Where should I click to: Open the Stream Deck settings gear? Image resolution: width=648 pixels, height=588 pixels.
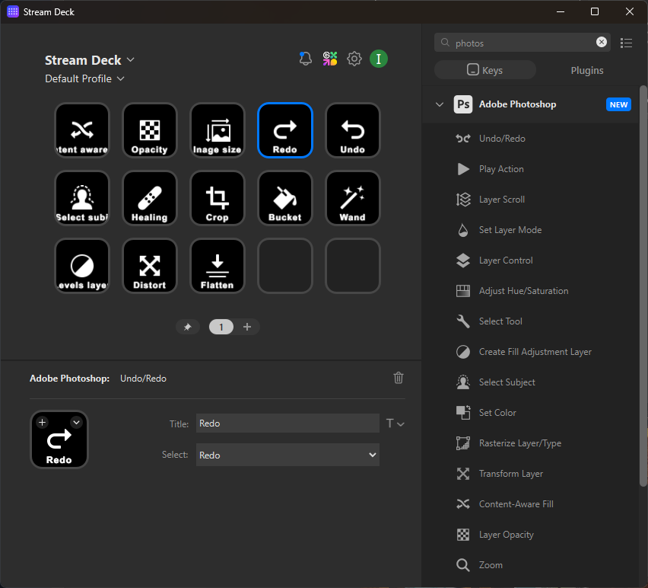354,58
